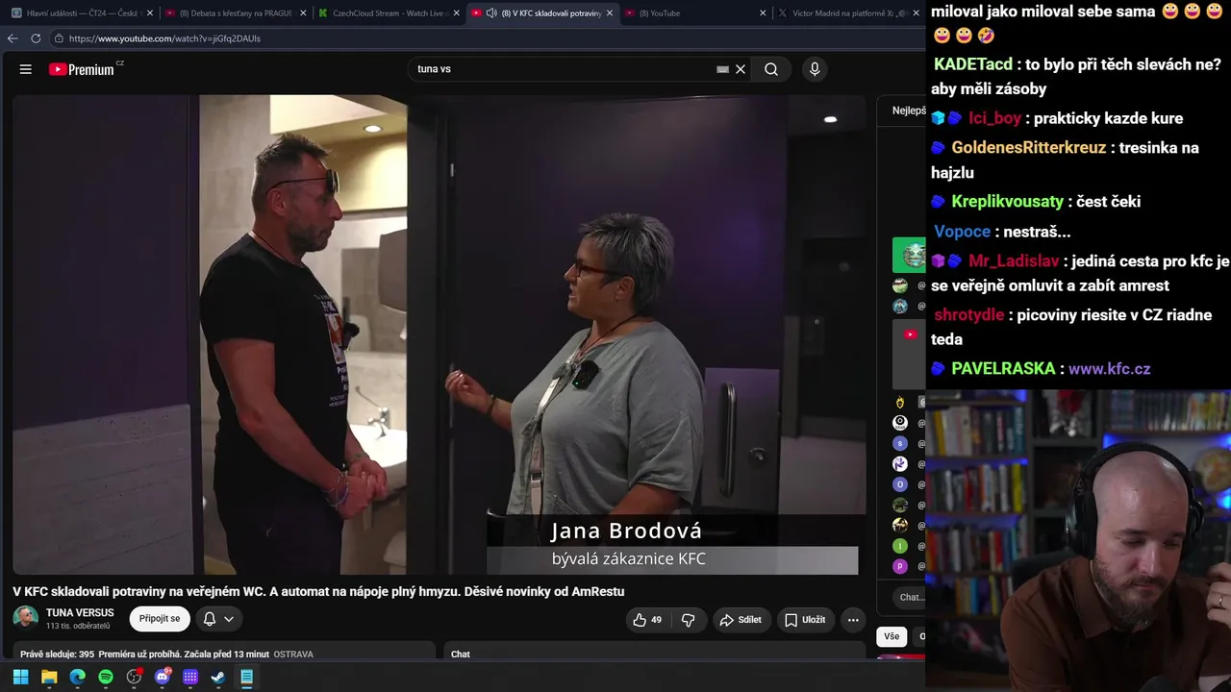1231x692 pixels.
Task: Open the notepad-style app on taskbar
Action: pyautogui.click(x=246, y=677)
